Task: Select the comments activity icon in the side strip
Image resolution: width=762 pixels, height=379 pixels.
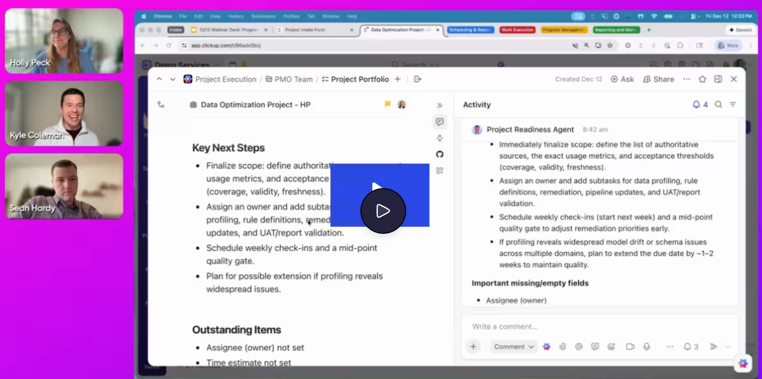Action: click(439, 122)
